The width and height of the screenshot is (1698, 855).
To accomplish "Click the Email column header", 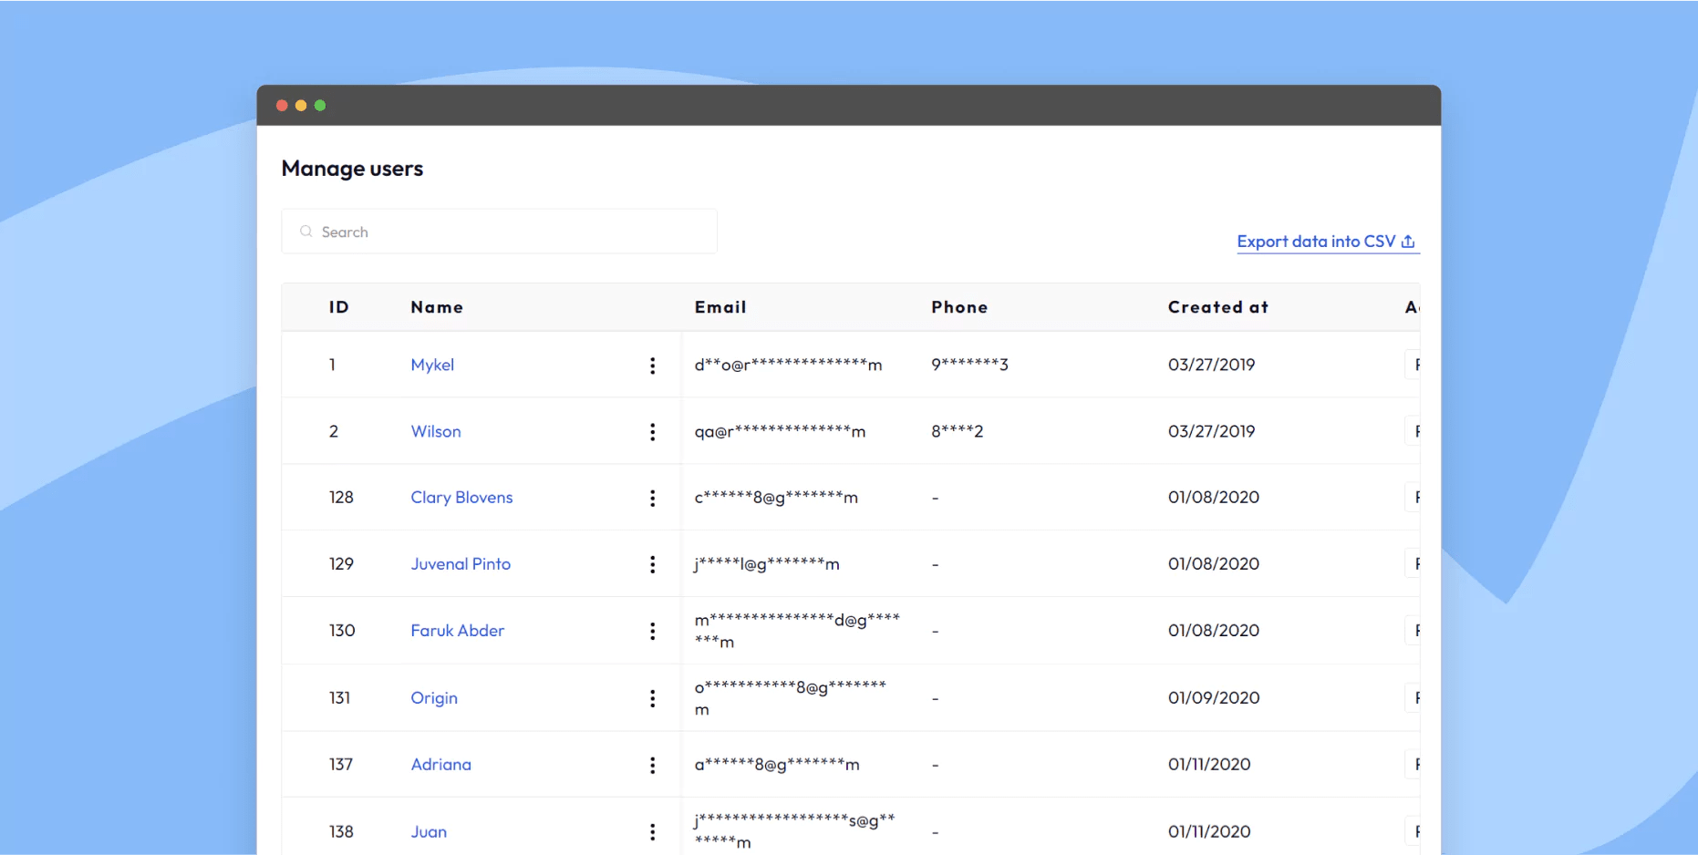I will 720,307.
